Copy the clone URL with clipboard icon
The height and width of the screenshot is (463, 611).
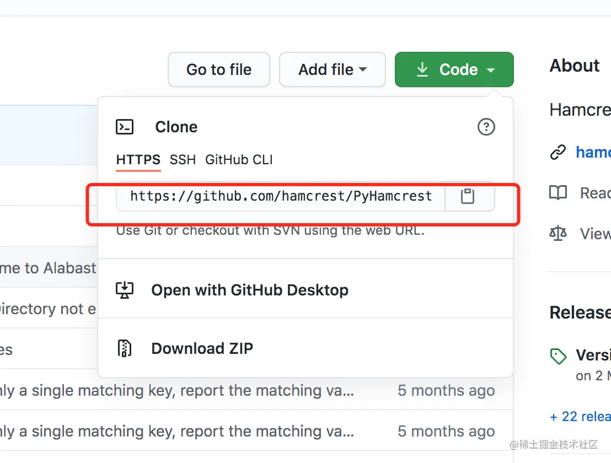pyautogui.click(x=468, y=196)
